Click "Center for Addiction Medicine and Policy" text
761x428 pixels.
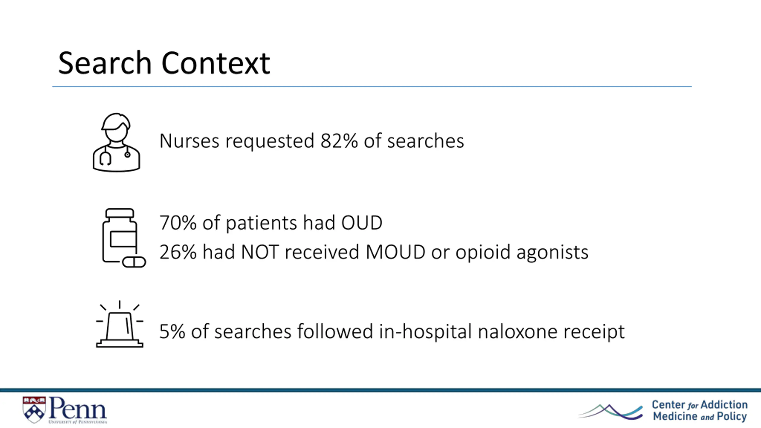(700, 410)
